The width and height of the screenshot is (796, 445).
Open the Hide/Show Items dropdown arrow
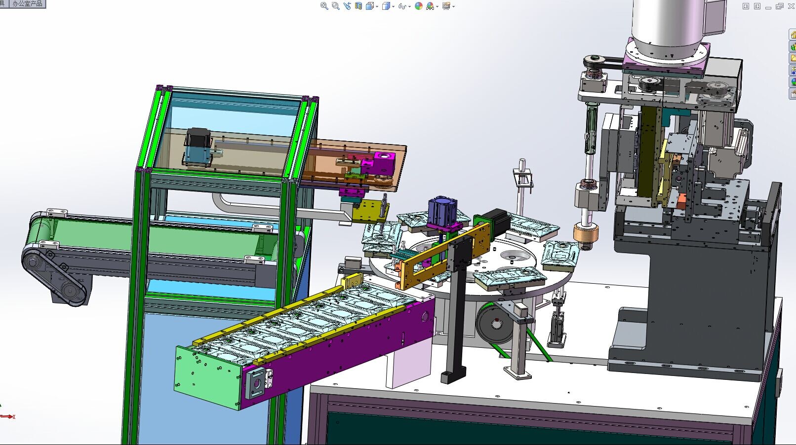pyautogui.click(x=410, y=6)
